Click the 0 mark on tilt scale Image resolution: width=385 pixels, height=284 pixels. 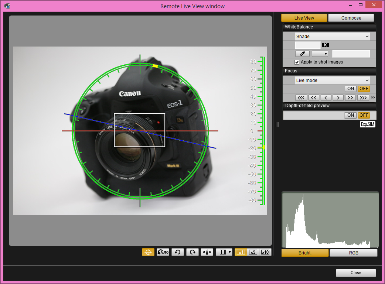tap(251, 131)
